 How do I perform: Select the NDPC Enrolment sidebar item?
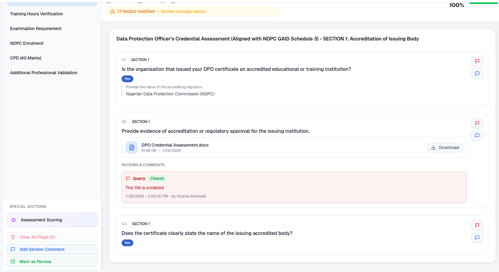coord(27,43)
